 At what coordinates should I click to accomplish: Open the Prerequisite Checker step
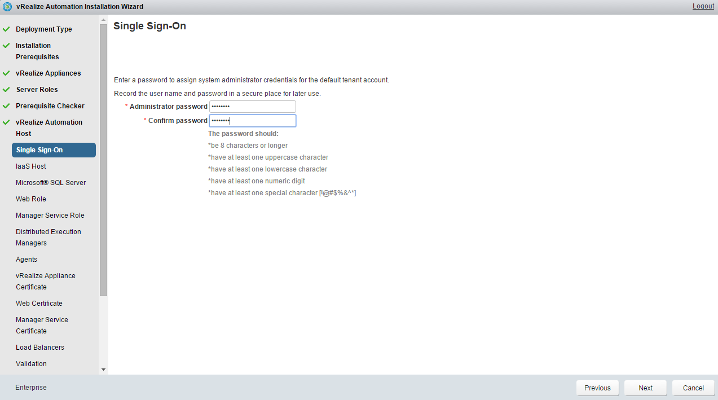point(50,106)
